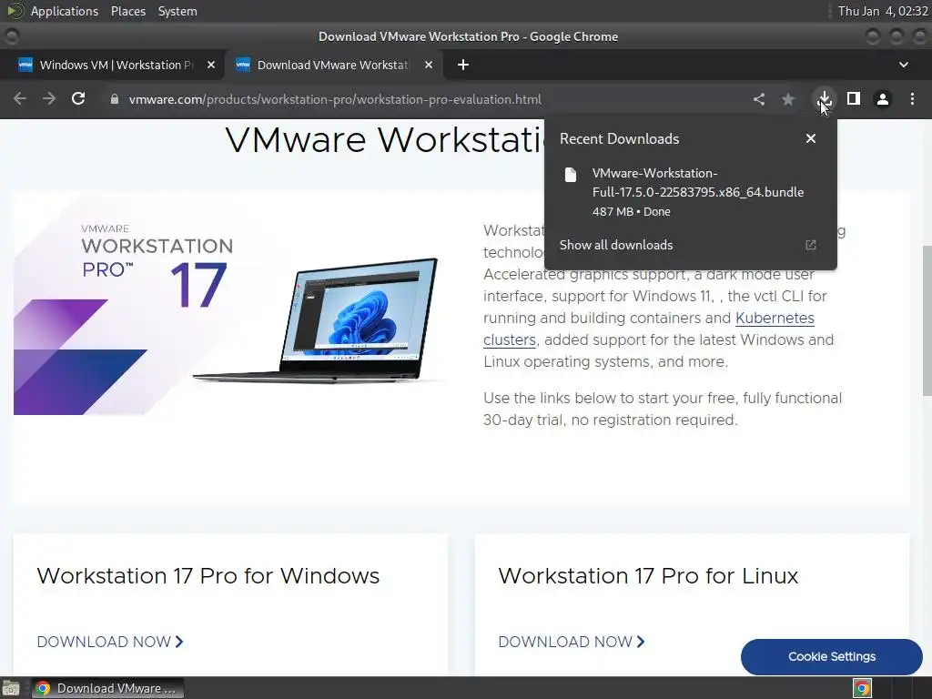Click Show all downloads
932x699 pixels.
616,245
